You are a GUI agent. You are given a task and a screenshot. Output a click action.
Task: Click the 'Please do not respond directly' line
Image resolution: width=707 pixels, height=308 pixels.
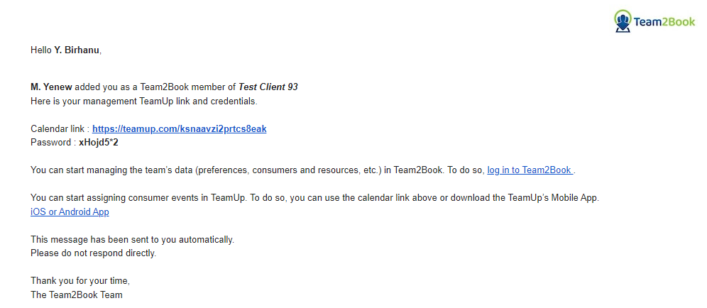pyautogui.click(x=93, y=253)
